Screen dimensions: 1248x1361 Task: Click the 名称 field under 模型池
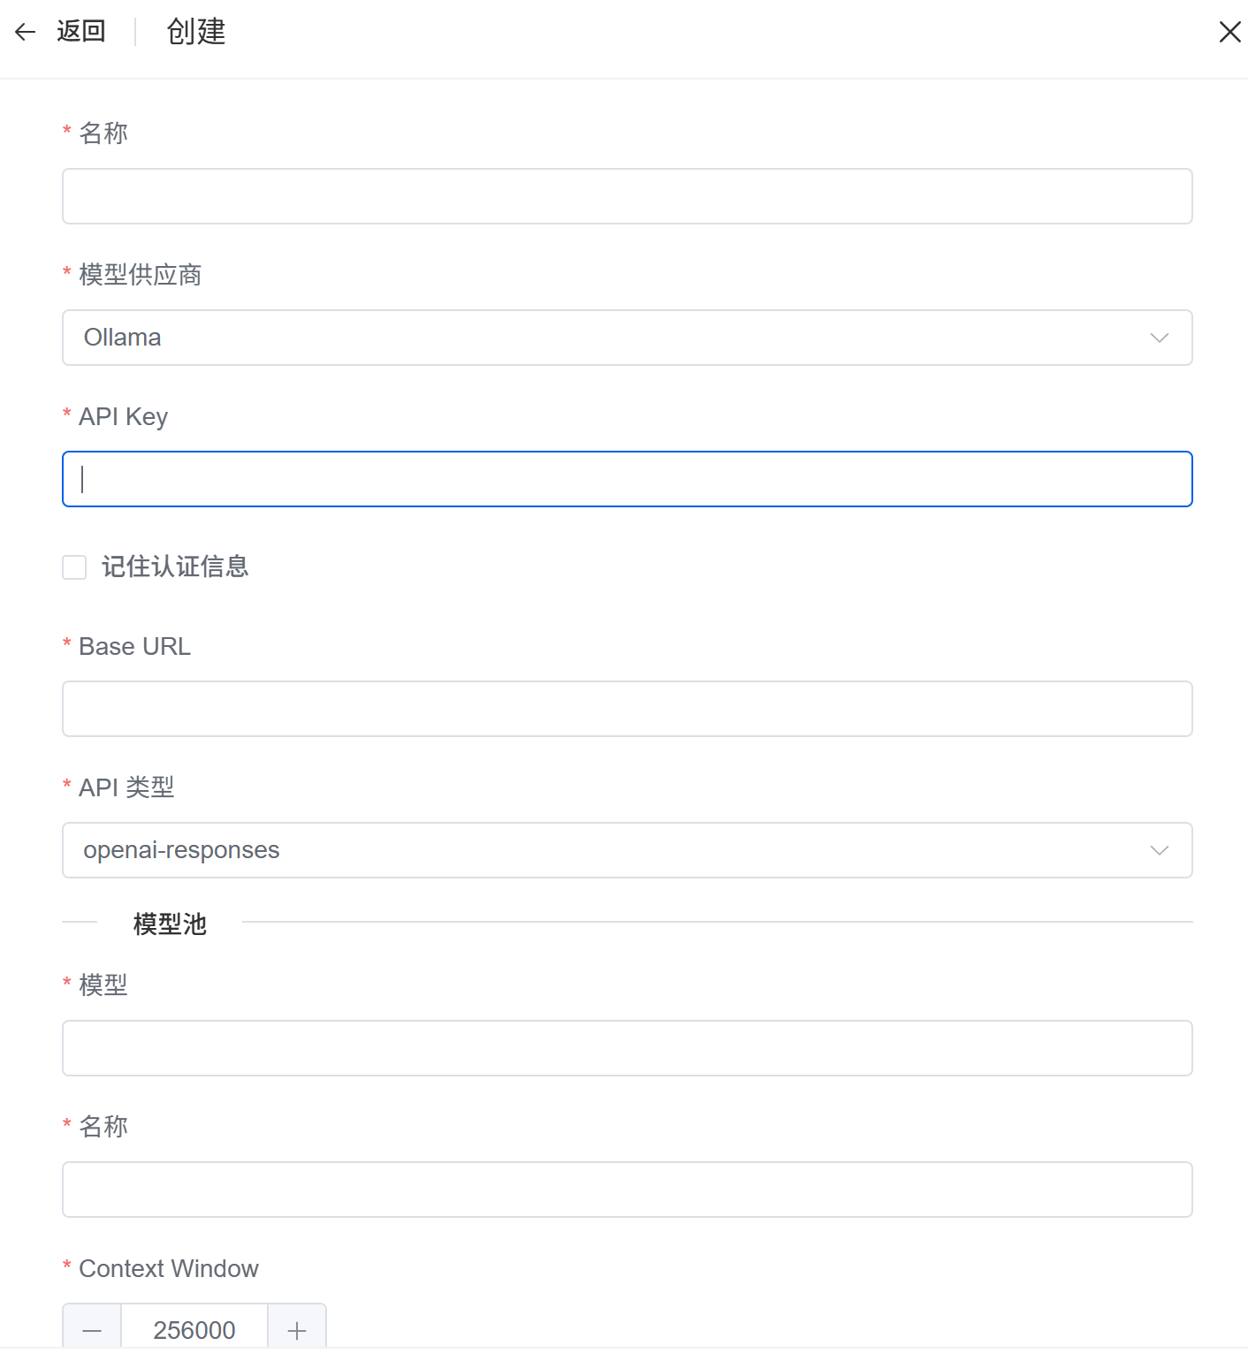626,1190
